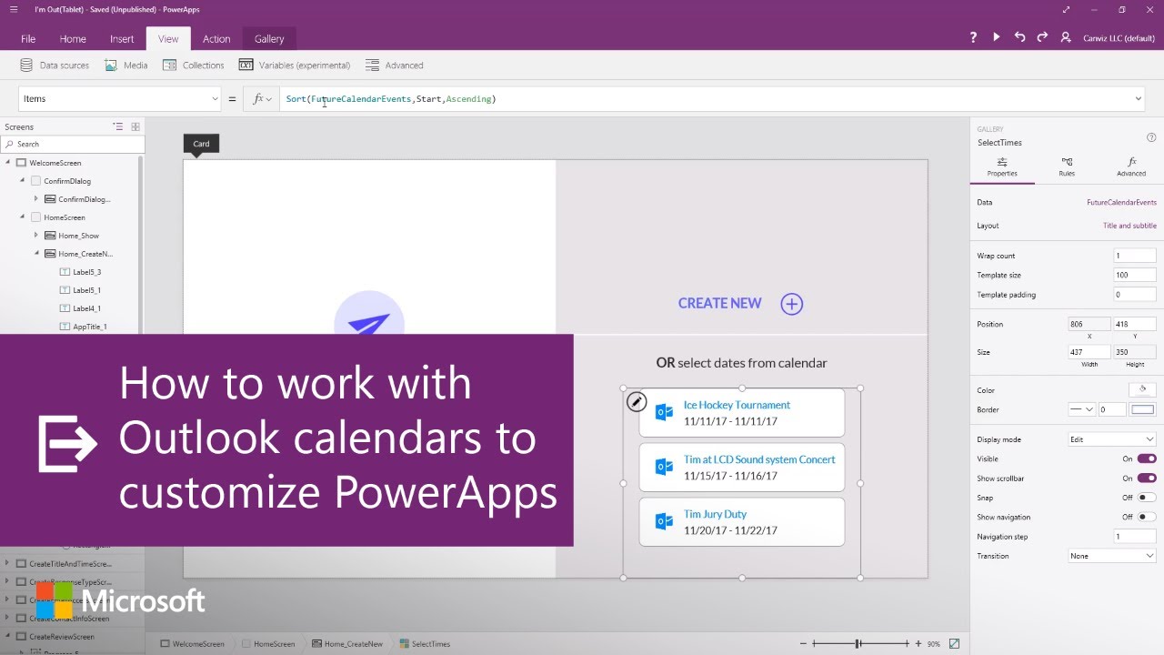Click the Search box in Screens pane
Screen dimensions: 1164x655
point(73,144)
